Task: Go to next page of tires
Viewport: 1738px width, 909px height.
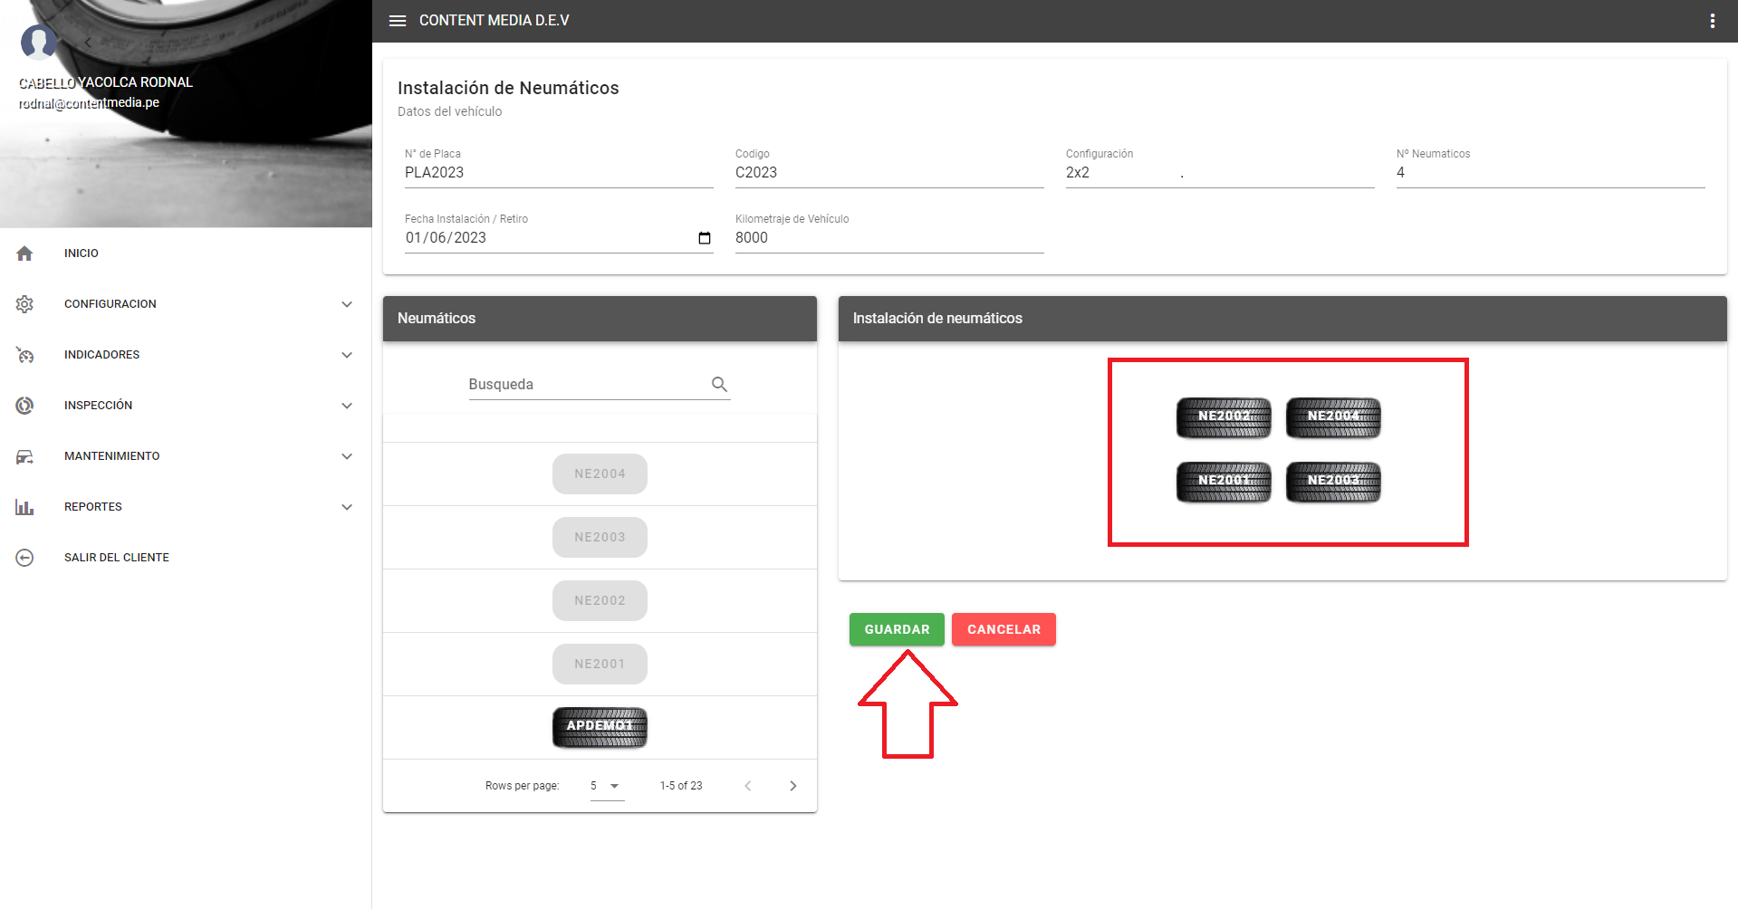Action: (792, 786)
